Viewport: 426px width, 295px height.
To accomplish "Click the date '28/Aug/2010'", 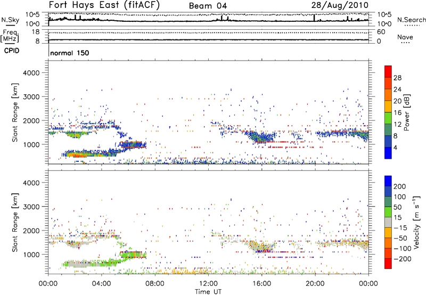I will [x=340, y=5].
